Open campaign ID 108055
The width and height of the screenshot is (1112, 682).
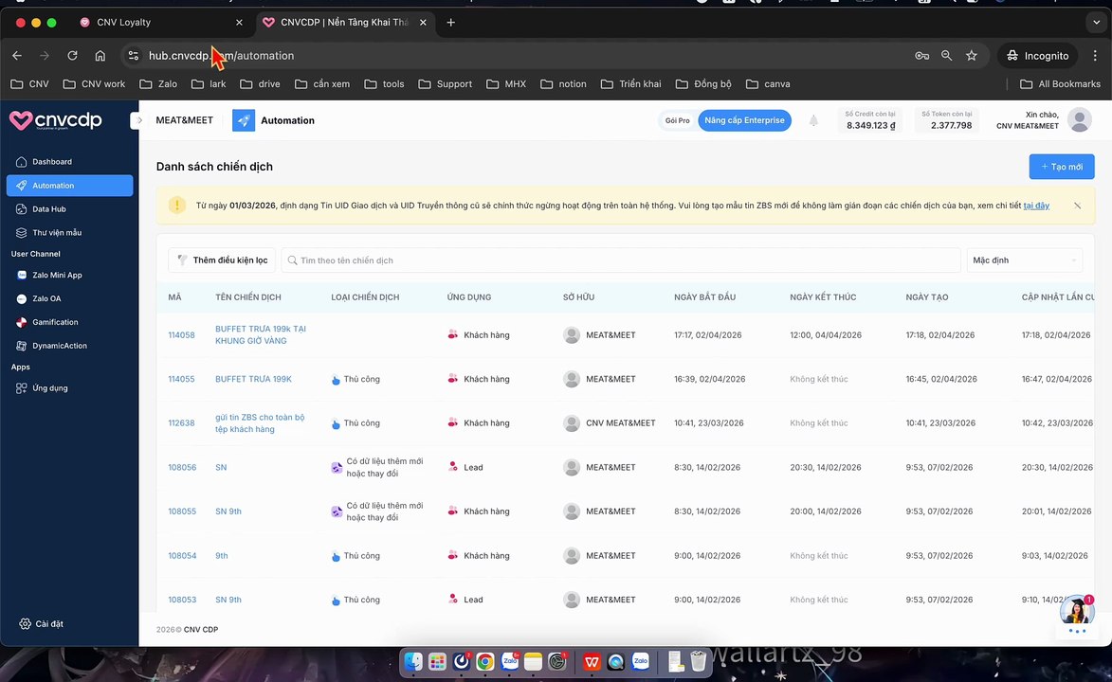coord(182,511)
